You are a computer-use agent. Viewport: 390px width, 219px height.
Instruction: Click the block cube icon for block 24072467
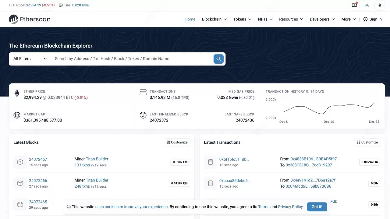[x=20, y=162]
